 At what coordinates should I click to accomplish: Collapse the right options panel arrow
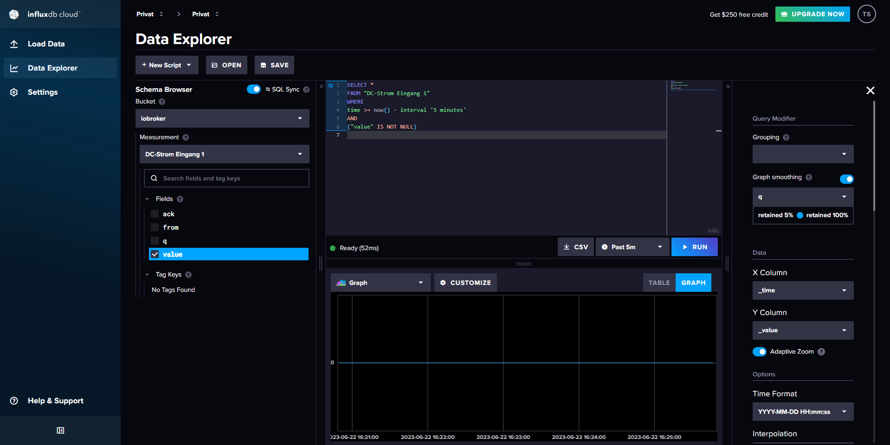click(728, 86)
